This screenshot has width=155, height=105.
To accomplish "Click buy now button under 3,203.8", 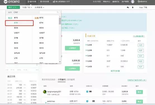I will click(72, 48).
